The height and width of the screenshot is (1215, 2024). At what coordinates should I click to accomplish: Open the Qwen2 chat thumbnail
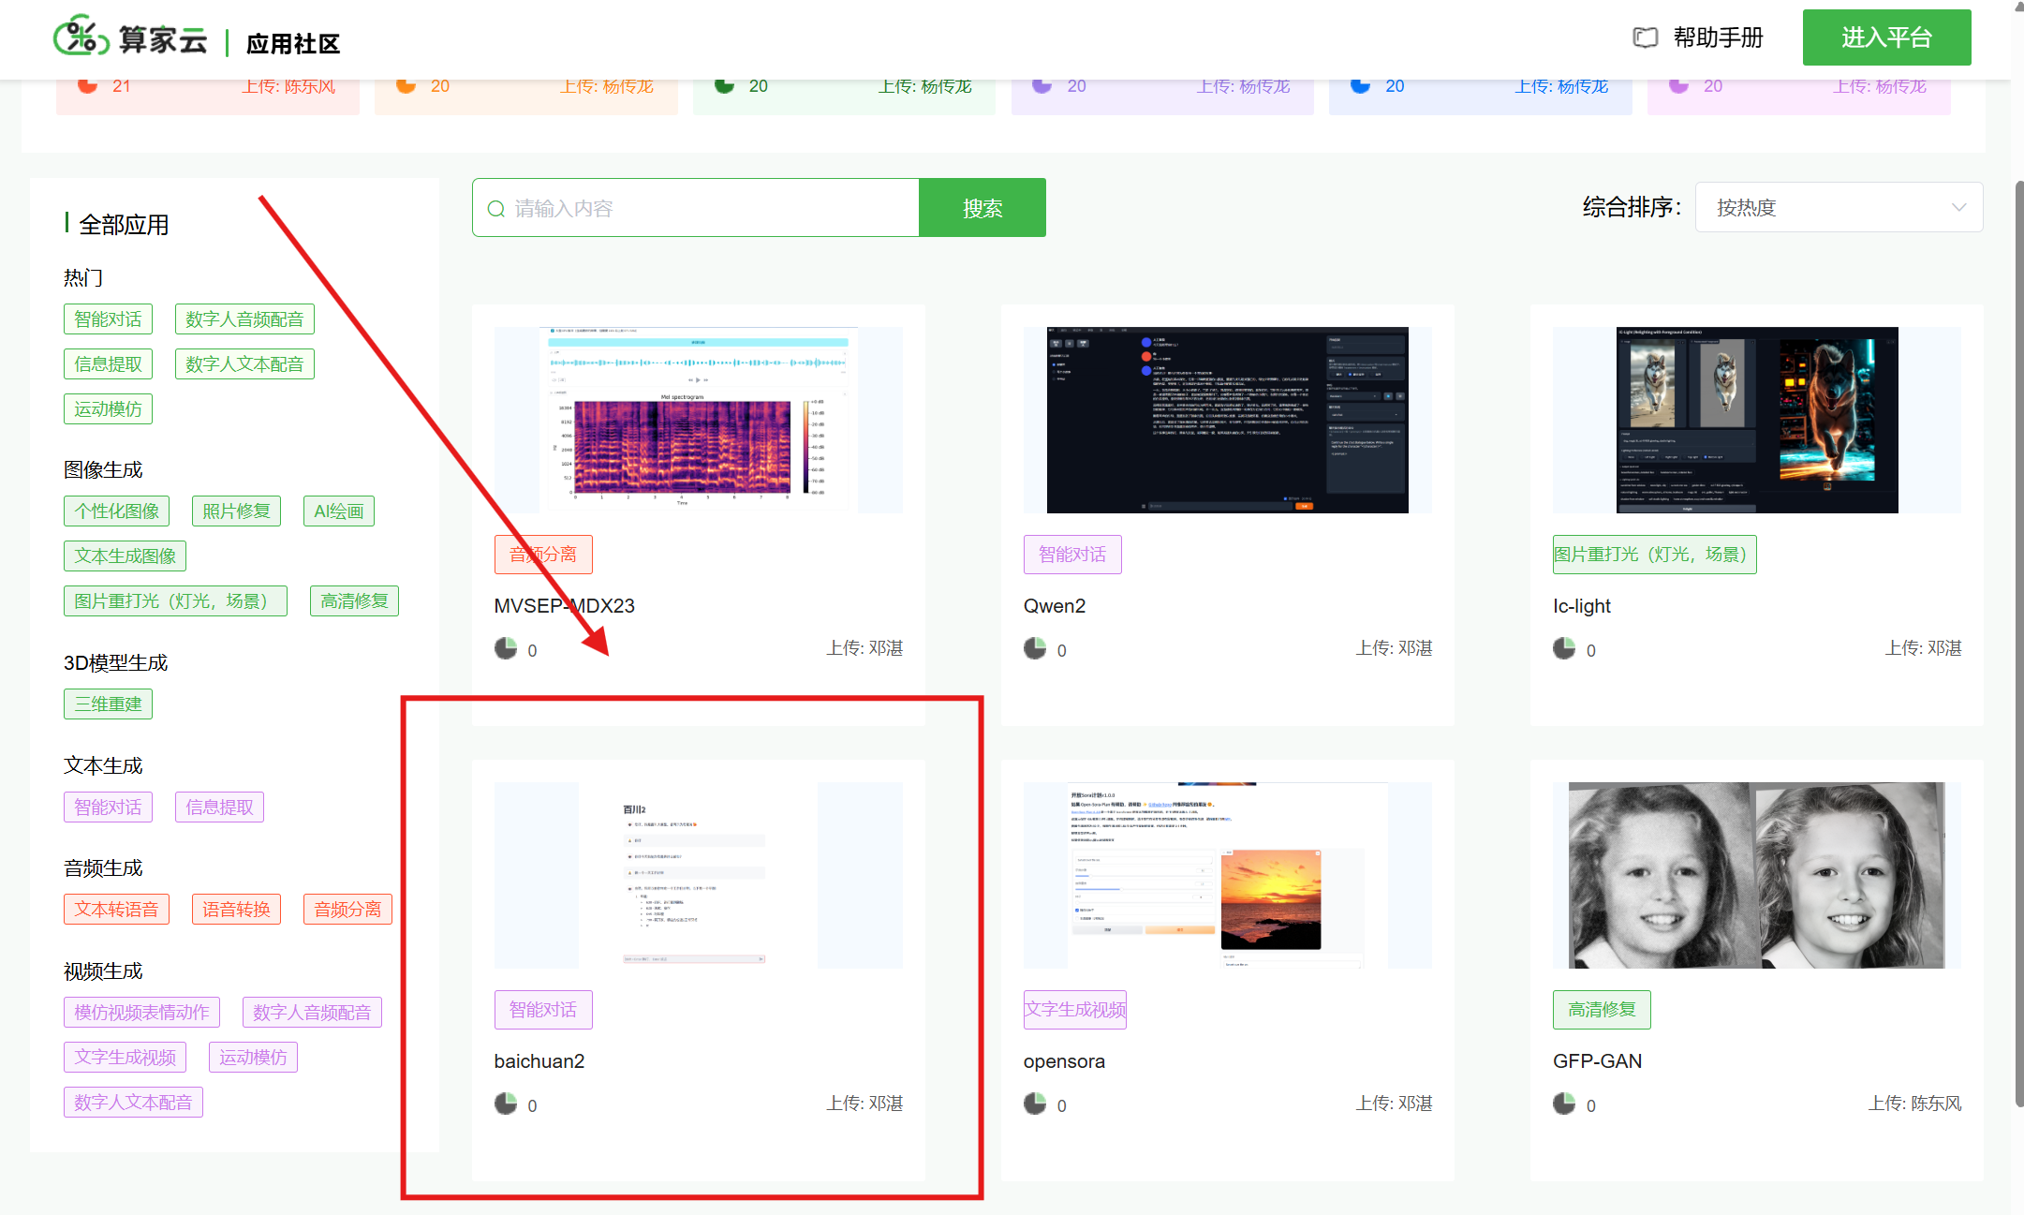click(1228, 420)
